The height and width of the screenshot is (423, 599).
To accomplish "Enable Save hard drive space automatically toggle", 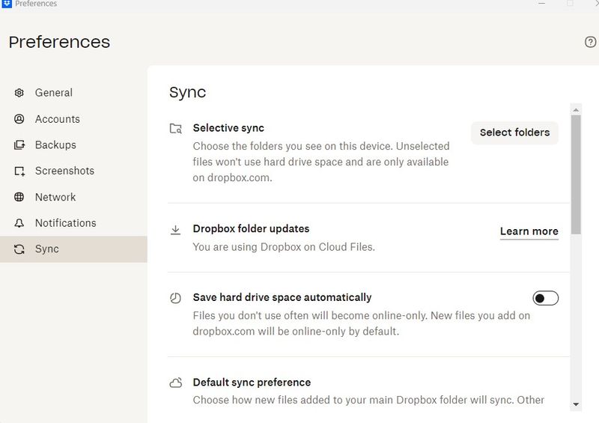I will pyautogui.click(x=546, y=298).
